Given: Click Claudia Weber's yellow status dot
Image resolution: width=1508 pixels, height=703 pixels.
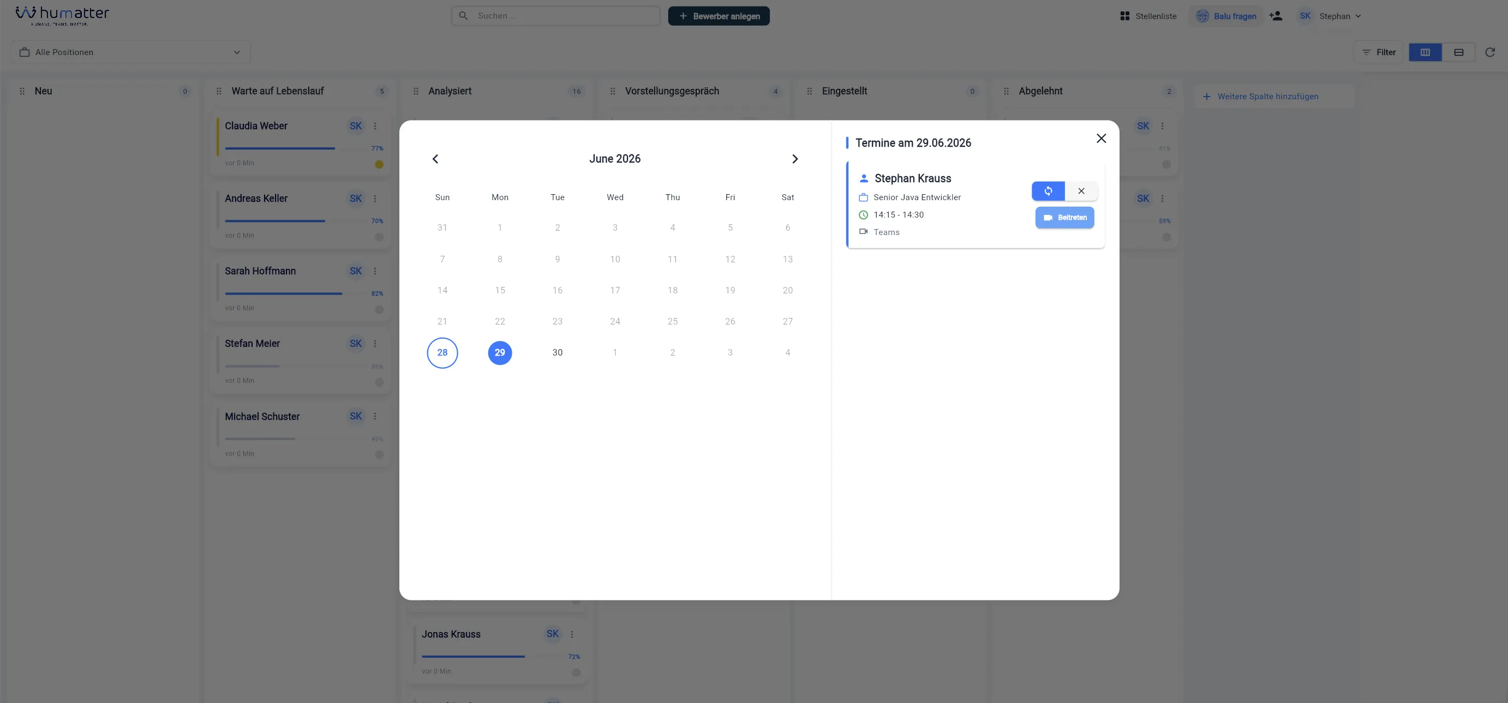Looking at the screenshot, I should pos(379,165).
